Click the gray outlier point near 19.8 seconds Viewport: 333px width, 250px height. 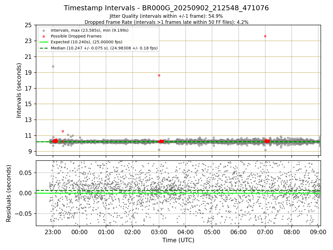point(53,66)
